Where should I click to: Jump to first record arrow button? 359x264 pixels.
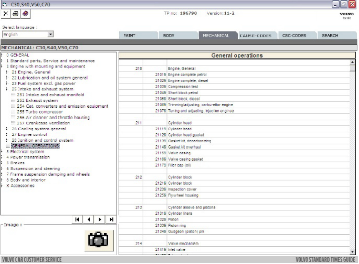click(x=77, y=220)
